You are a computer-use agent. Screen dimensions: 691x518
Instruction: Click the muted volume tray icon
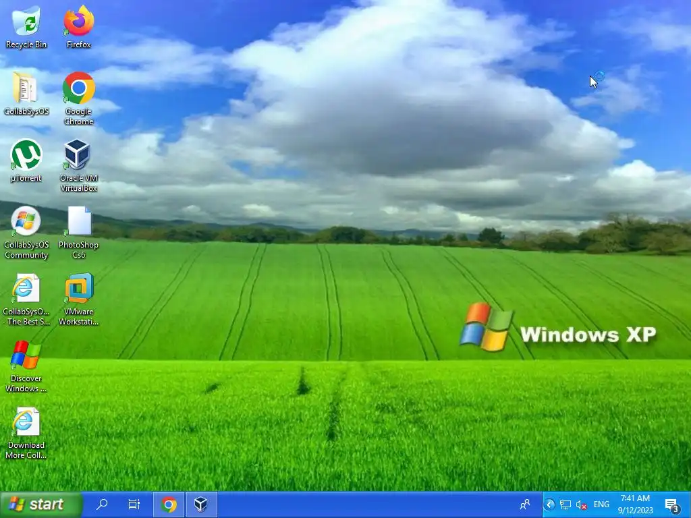tap(581, 505)
